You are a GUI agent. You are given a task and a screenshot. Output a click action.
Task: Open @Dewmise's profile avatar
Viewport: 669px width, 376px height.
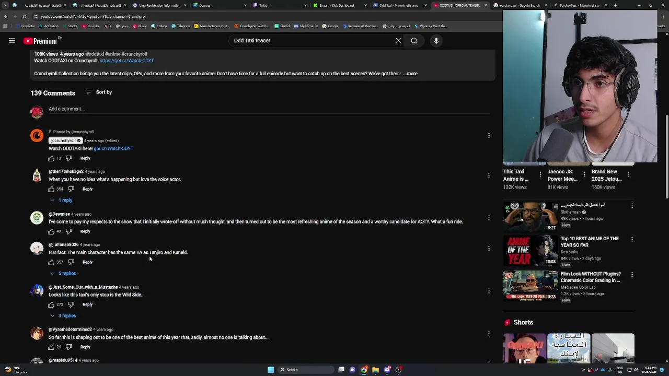pyautogui.click(x=37, y=218)
